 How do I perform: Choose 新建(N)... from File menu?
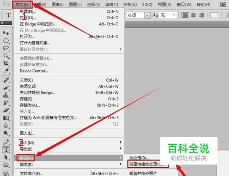[x=69, y=11]
